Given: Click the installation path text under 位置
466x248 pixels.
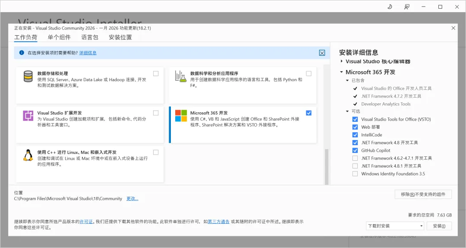Looking at the screenshot, I should [x=68, y=199].
